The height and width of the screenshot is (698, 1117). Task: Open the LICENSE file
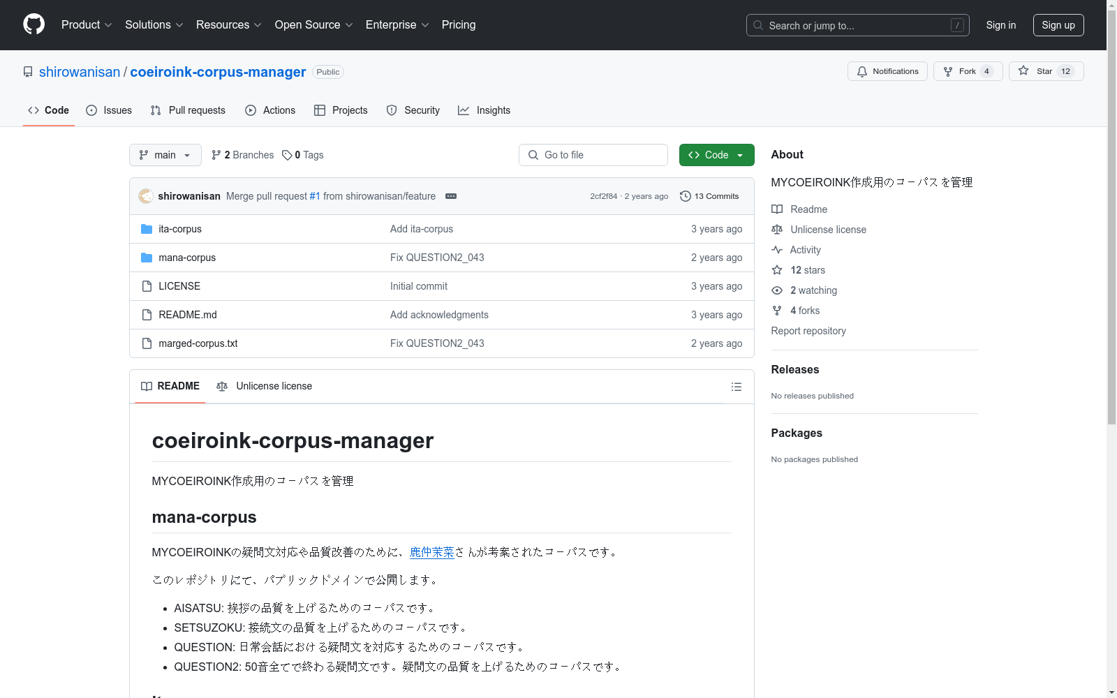(179, 286)
